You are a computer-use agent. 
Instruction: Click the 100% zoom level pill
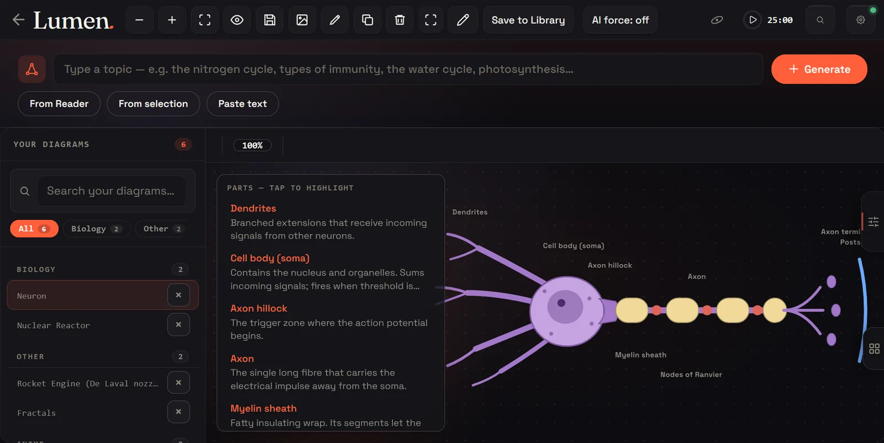[252, 145]
